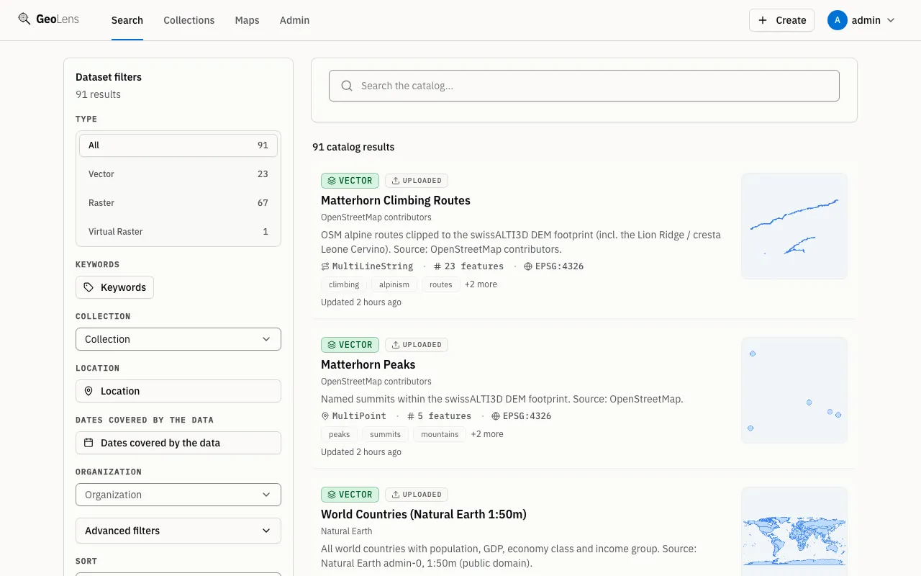Open the Maps tab

pyautogui.click(x=247, y=20)
